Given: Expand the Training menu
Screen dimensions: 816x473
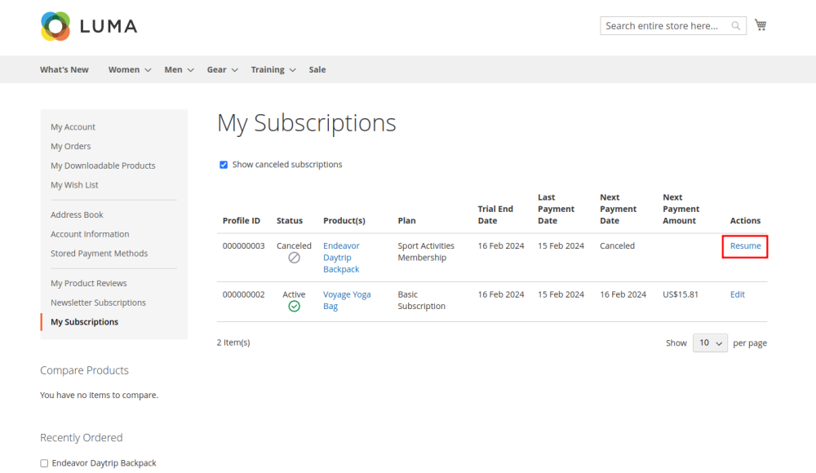Looking at the screenshot, I should pos(273,70).
